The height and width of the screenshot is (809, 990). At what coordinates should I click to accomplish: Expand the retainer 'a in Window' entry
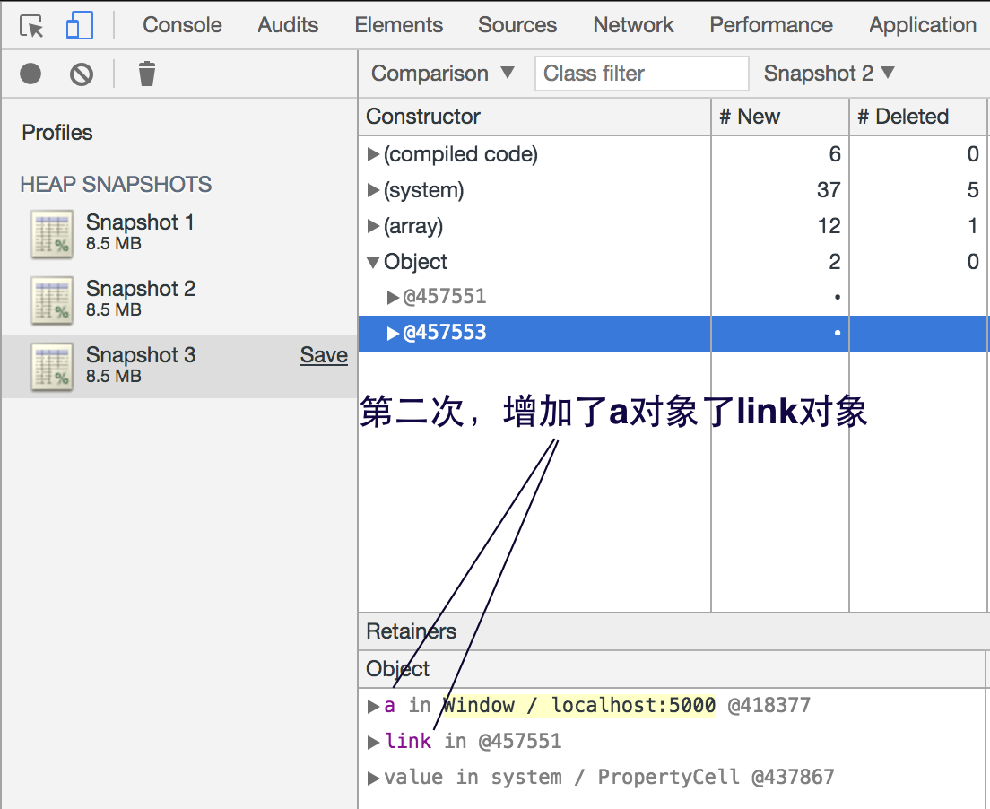(x=374, y=706)
